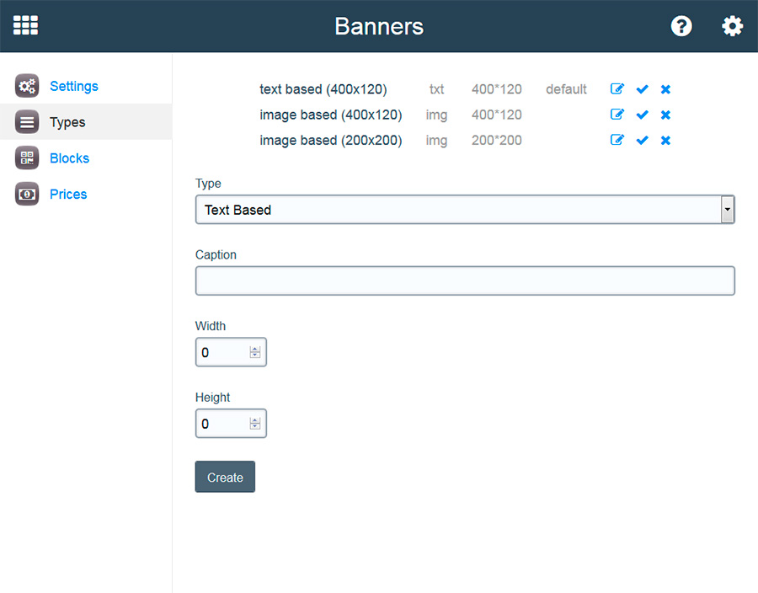Open the gear settings icon in header

(732, 26)
